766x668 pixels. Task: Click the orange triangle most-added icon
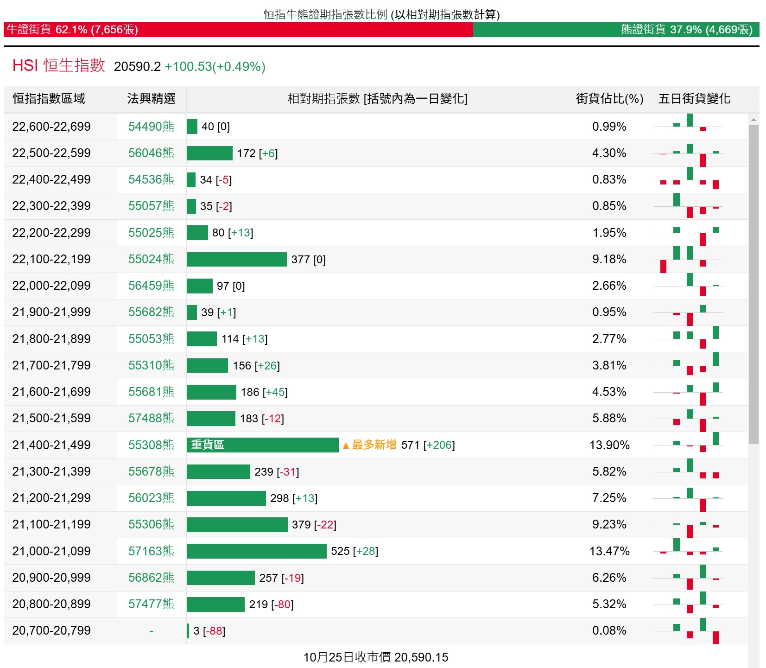click(345, 446)
